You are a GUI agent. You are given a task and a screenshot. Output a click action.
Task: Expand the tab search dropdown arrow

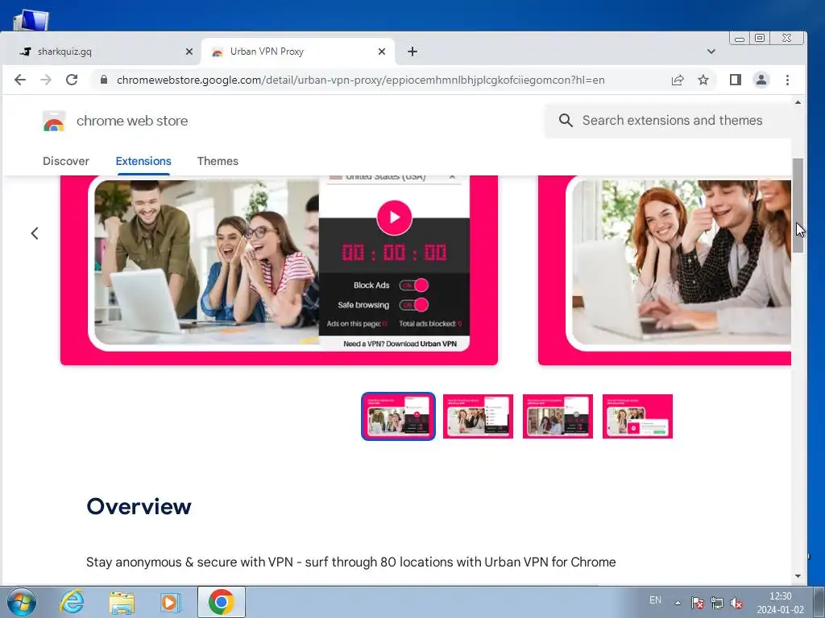point(711,51)
